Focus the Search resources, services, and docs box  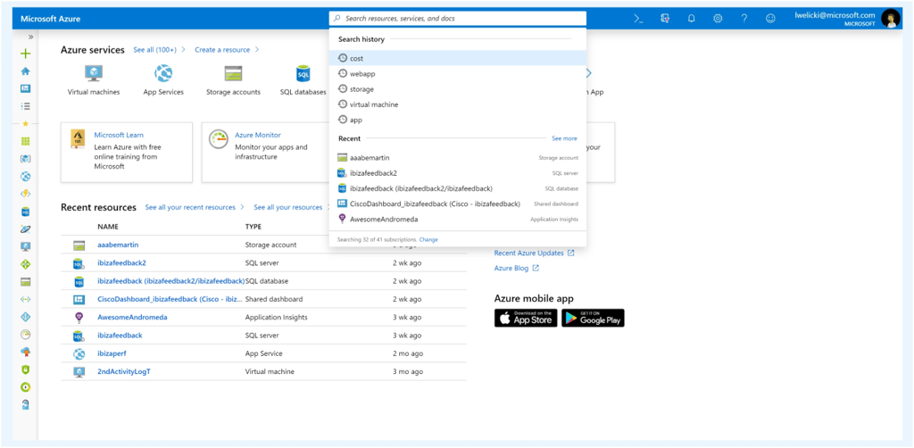(x=458, y=19)
